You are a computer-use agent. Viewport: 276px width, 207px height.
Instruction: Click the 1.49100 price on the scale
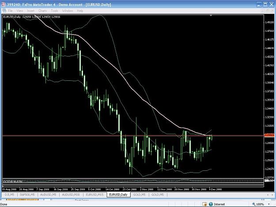click(269, 22)
